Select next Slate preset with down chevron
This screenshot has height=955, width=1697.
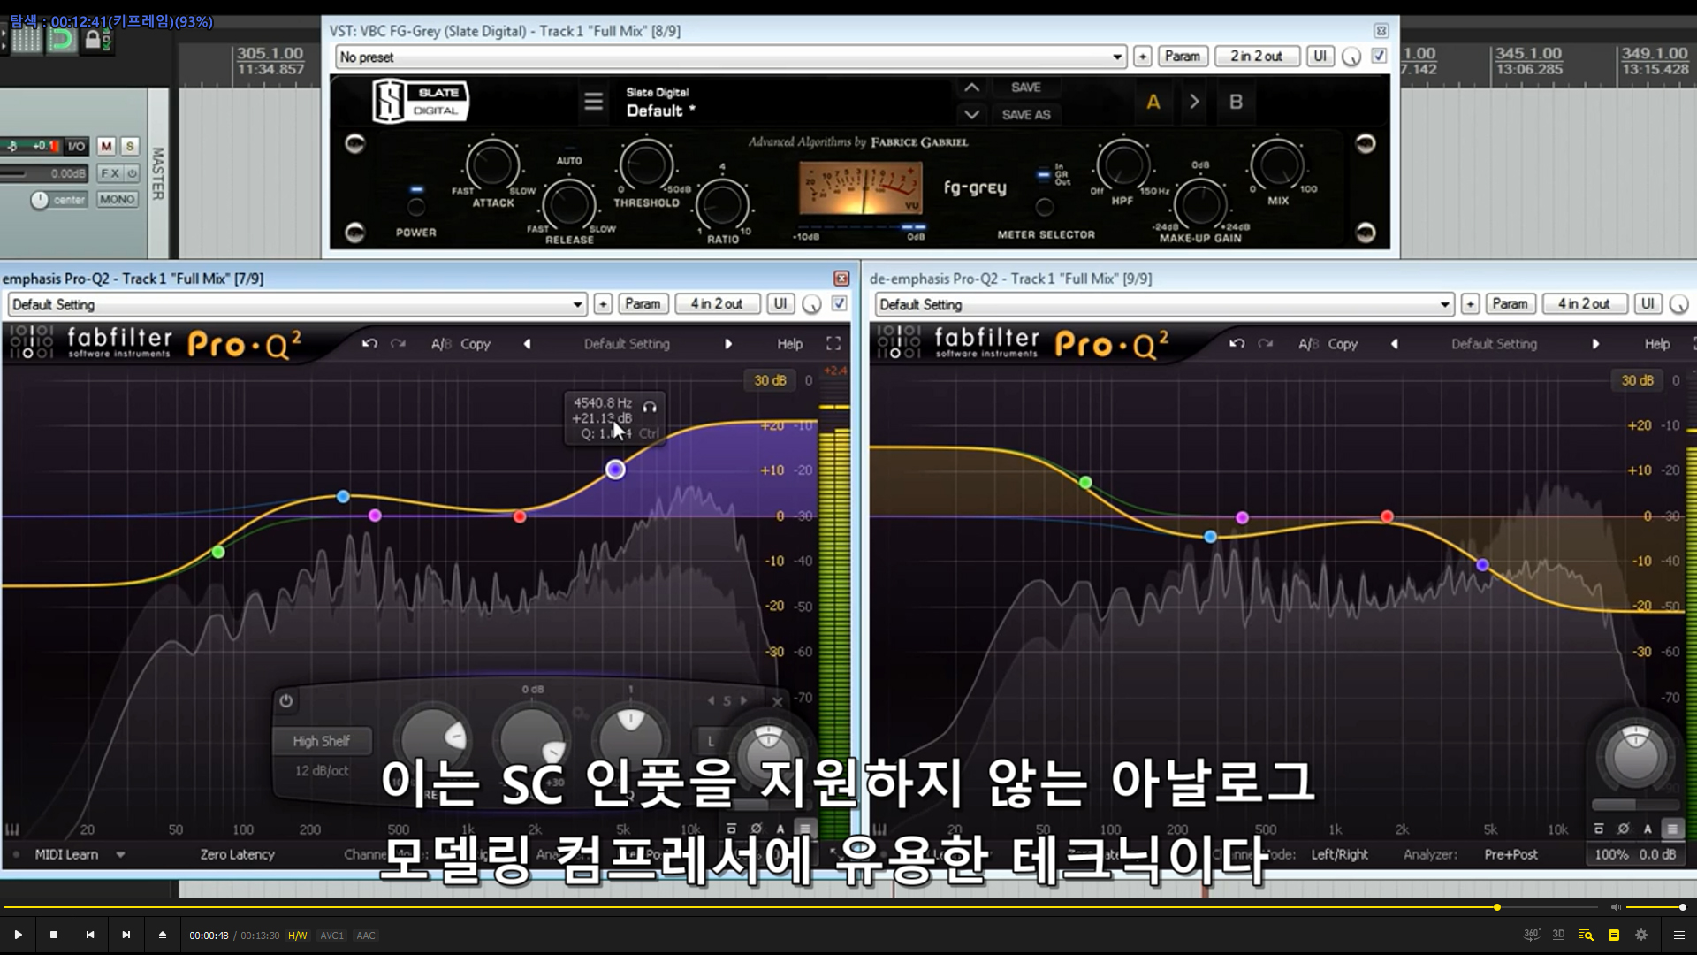point(971,114)
